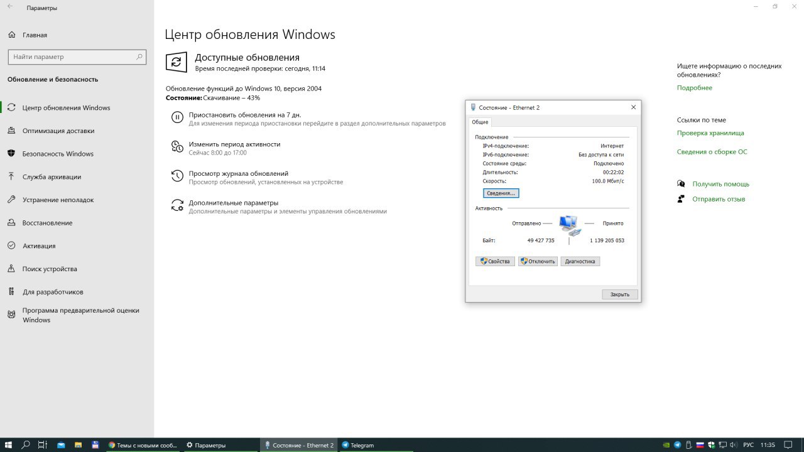Viewport: 804px width, 452px height.
Task: Open Безопасность Windows section
Action: click(x=58, y=154)
